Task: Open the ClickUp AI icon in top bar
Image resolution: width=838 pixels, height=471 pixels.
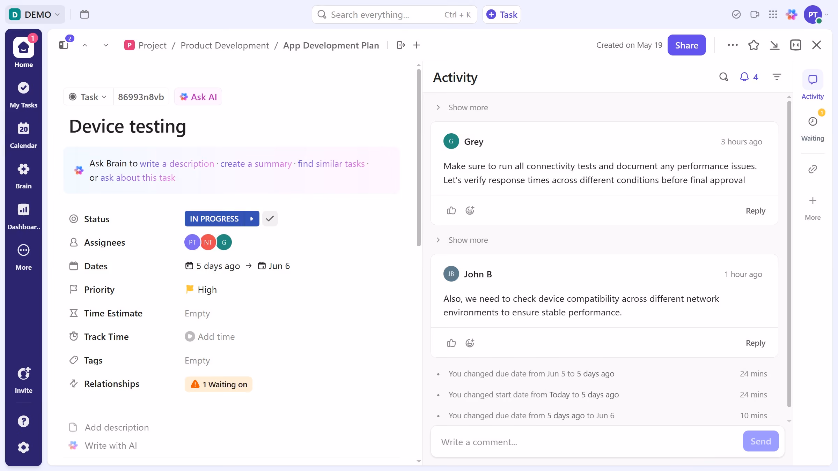Action: tap(792, 14)
